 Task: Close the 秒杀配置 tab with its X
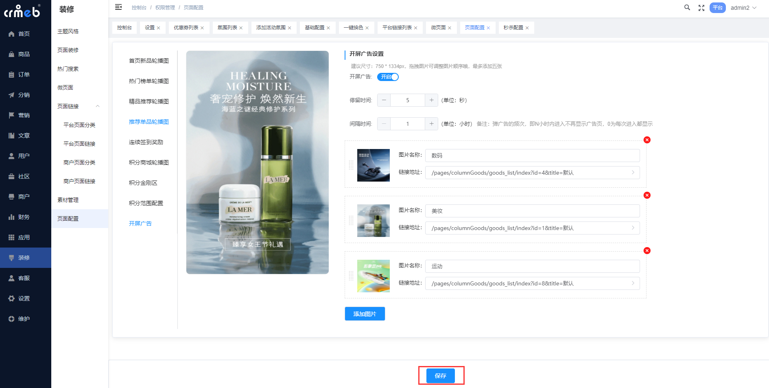tap(527, 28)
